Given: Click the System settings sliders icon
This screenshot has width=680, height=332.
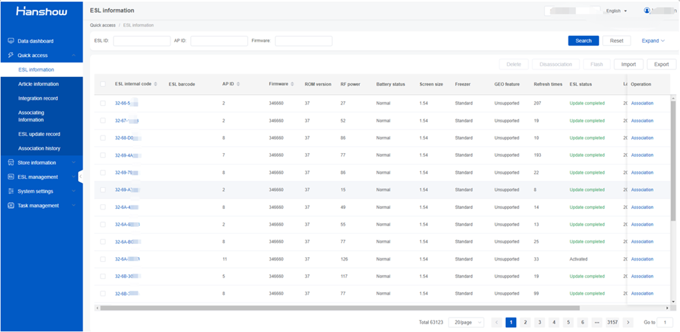Looking at the screenshot, I should coord(11,191).
